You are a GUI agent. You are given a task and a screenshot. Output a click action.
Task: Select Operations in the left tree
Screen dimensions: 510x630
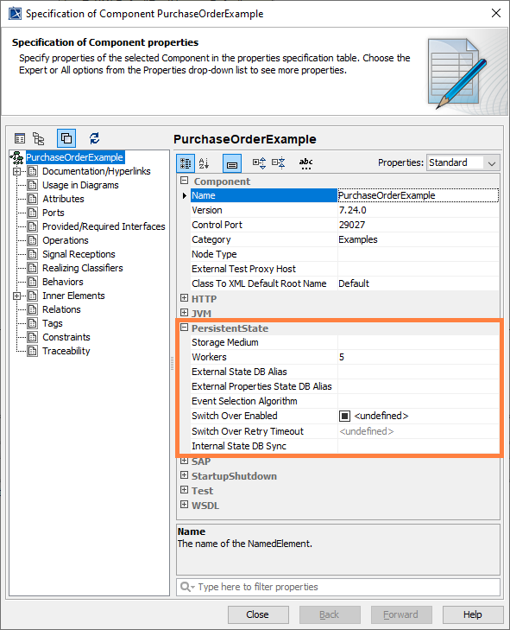(66, 240)
